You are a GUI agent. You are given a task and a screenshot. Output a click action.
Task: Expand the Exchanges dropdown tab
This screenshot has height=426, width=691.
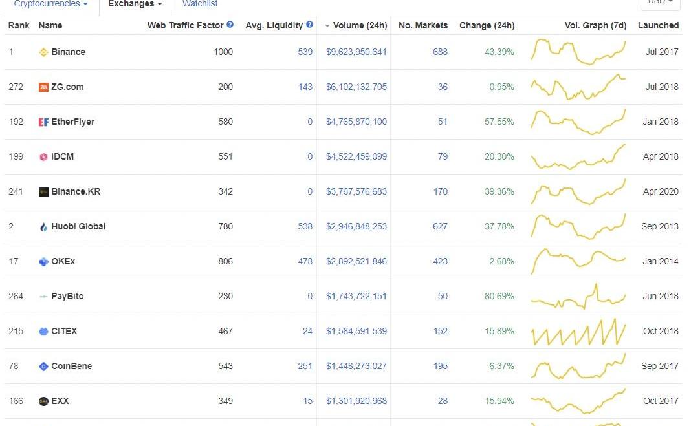(x=135, y=4)
